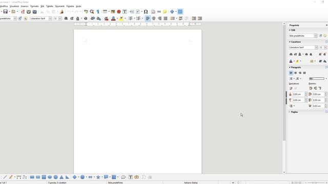This screenshot has height=184, width=328.
Task: Pick the Freeform curve pencil tool
Action: (x=11, y=177)
